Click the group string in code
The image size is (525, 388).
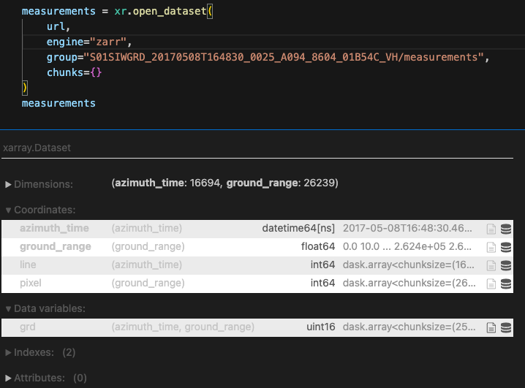click(x=284, y=57)
